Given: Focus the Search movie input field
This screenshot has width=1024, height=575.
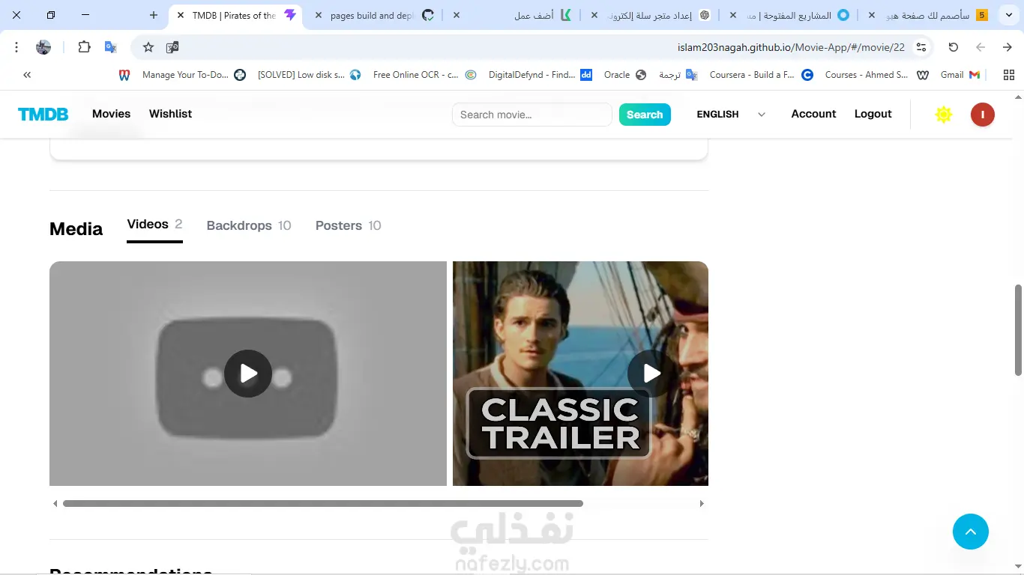Looking at the screenshot, I should [x=532, y=115].
